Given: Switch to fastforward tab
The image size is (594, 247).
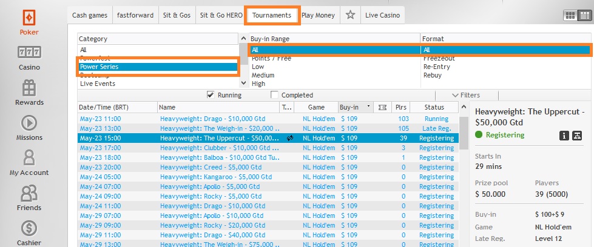Looking at the screenshot, I should click(135, 16).
